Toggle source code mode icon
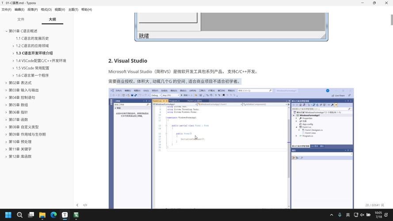Screen dimensions: 393x221 click(x=85, y=205)
